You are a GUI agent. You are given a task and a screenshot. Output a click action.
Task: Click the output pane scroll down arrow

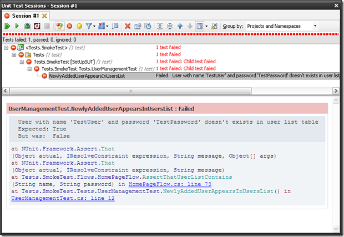click(336, 229)
